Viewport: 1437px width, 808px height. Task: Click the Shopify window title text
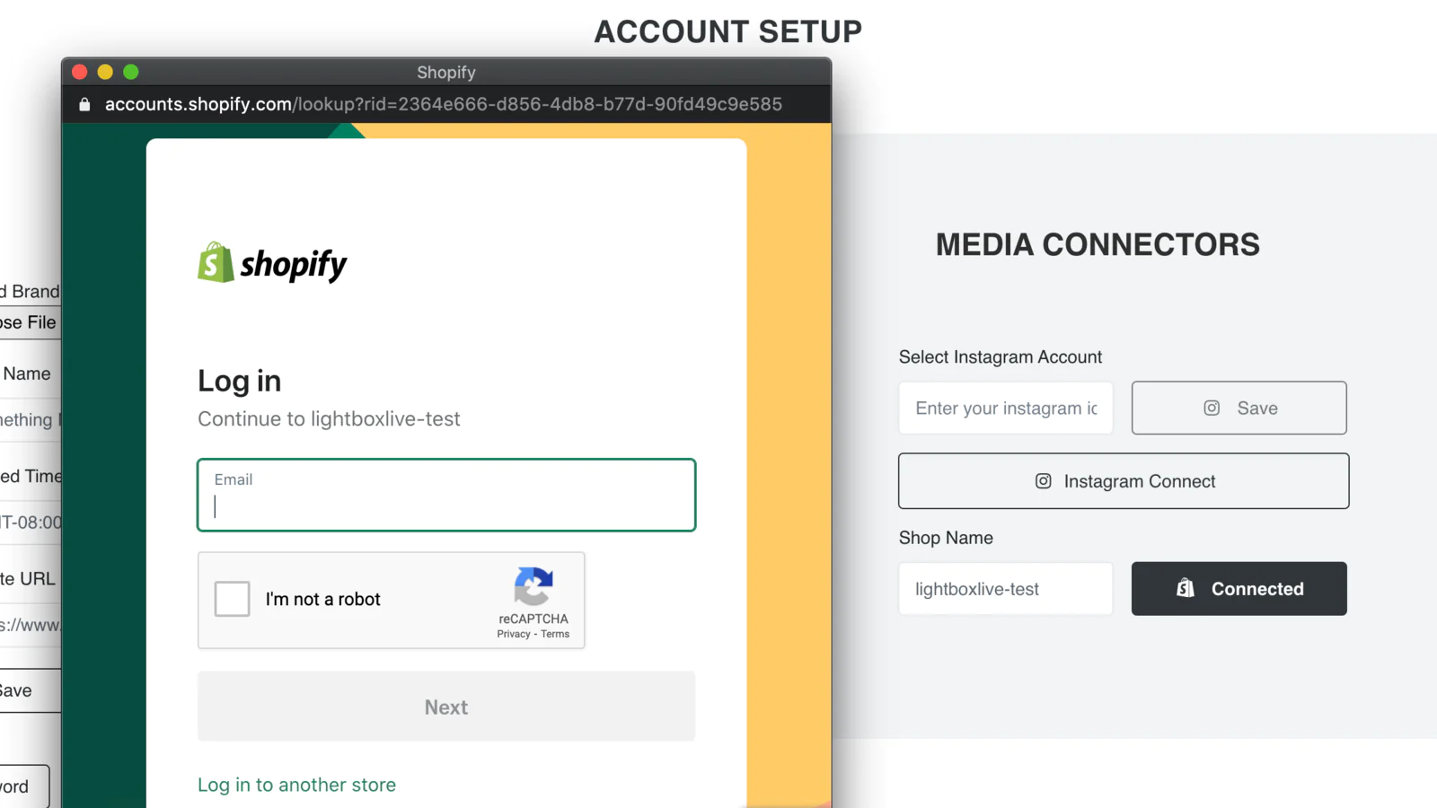click(x=446, y=72)
